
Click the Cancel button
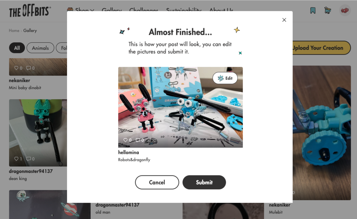157,182
